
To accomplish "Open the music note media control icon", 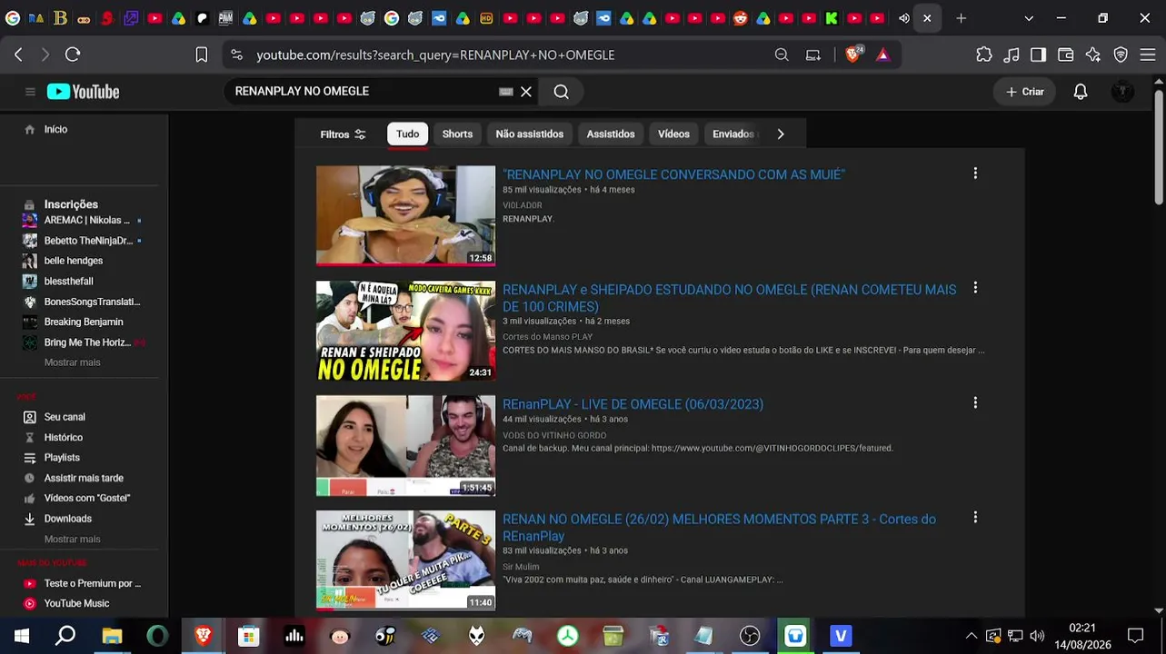I will pyautogui.click(x=1012, y=54).
